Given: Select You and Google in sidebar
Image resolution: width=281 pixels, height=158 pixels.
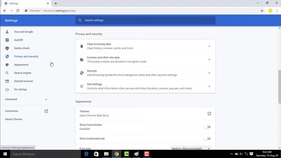Looking at the screenshot, I should click(x=23, y=32).
